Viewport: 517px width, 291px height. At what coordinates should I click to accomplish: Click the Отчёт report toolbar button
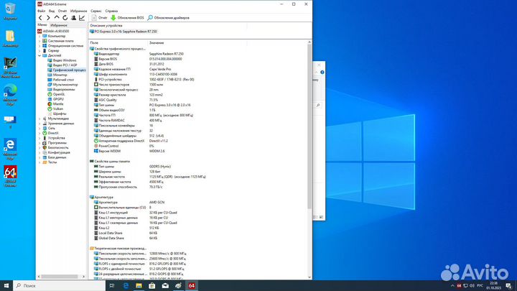(x=99, y=18)
